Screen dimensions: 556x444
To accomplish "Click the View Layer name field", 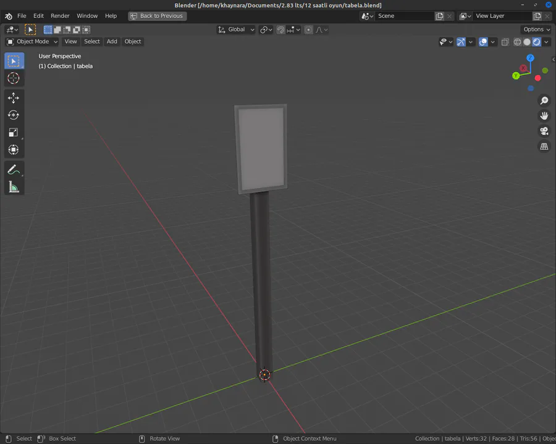I will (x=502, y=16).
